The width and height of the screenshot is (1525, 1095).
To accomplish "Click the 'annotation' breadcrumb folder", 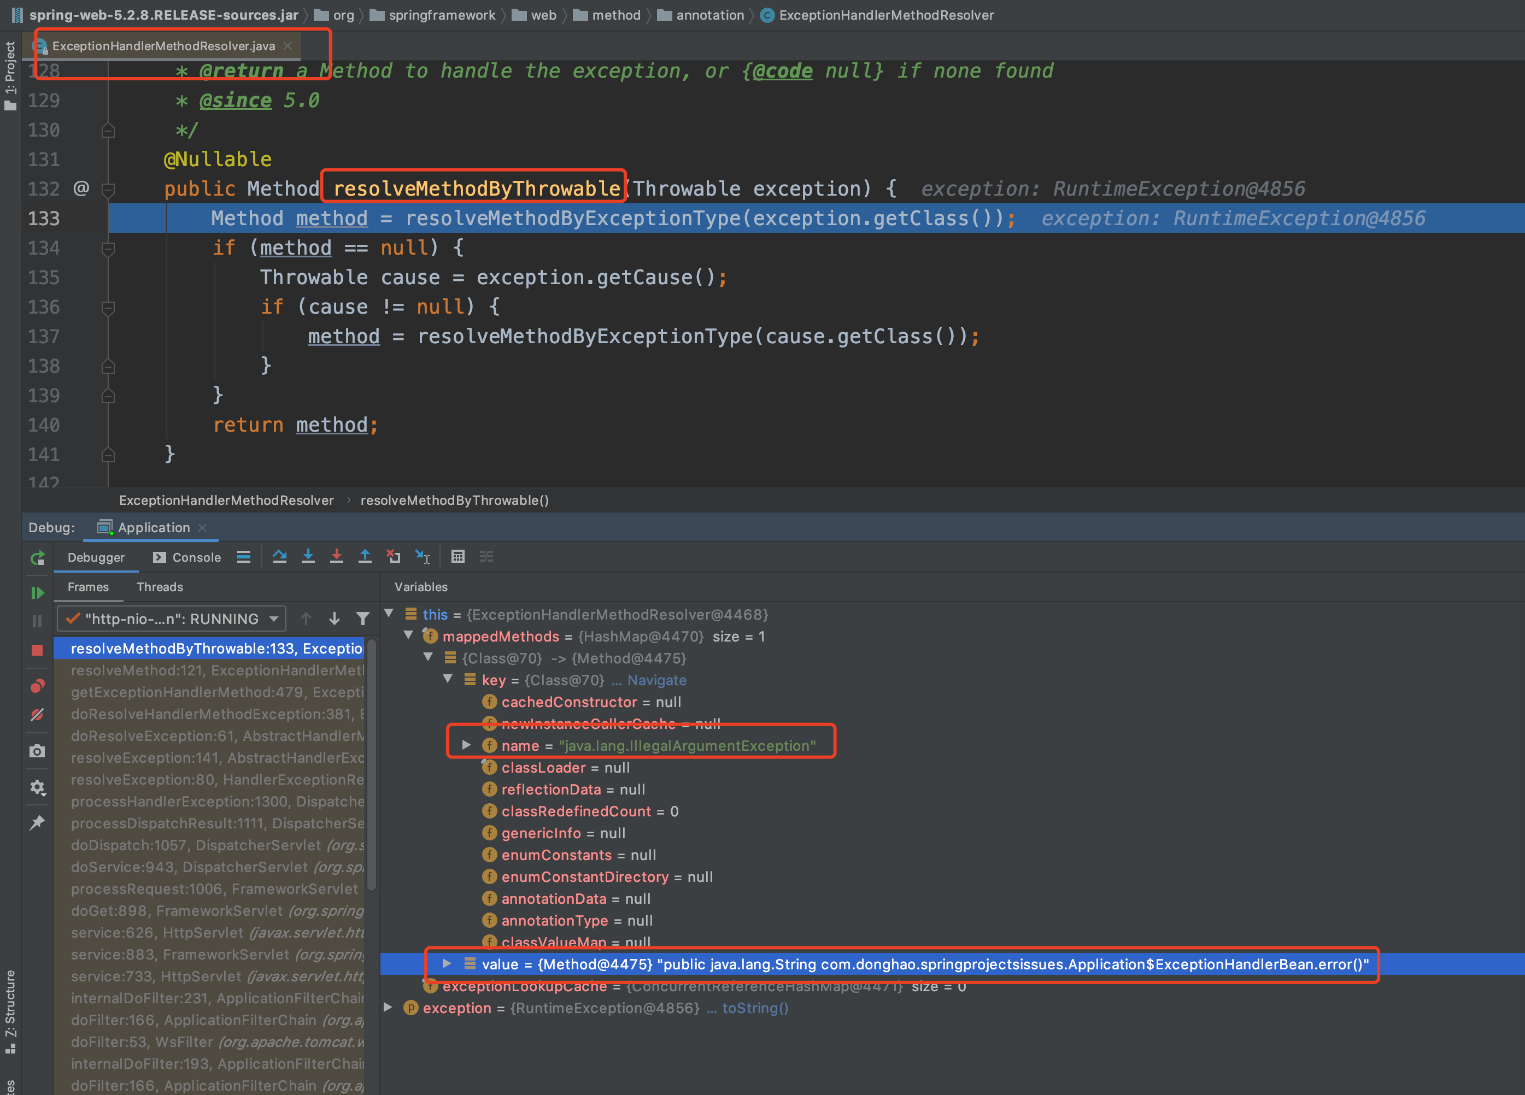I will coord(701,15).
